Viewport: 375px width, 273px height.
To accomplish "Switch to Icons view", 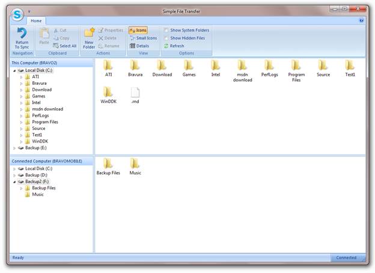I will (x=138, y=30).
